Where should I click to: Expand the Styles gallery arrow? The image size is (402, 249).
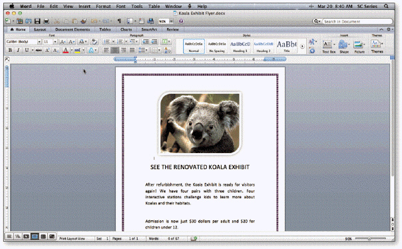(302, 47)
